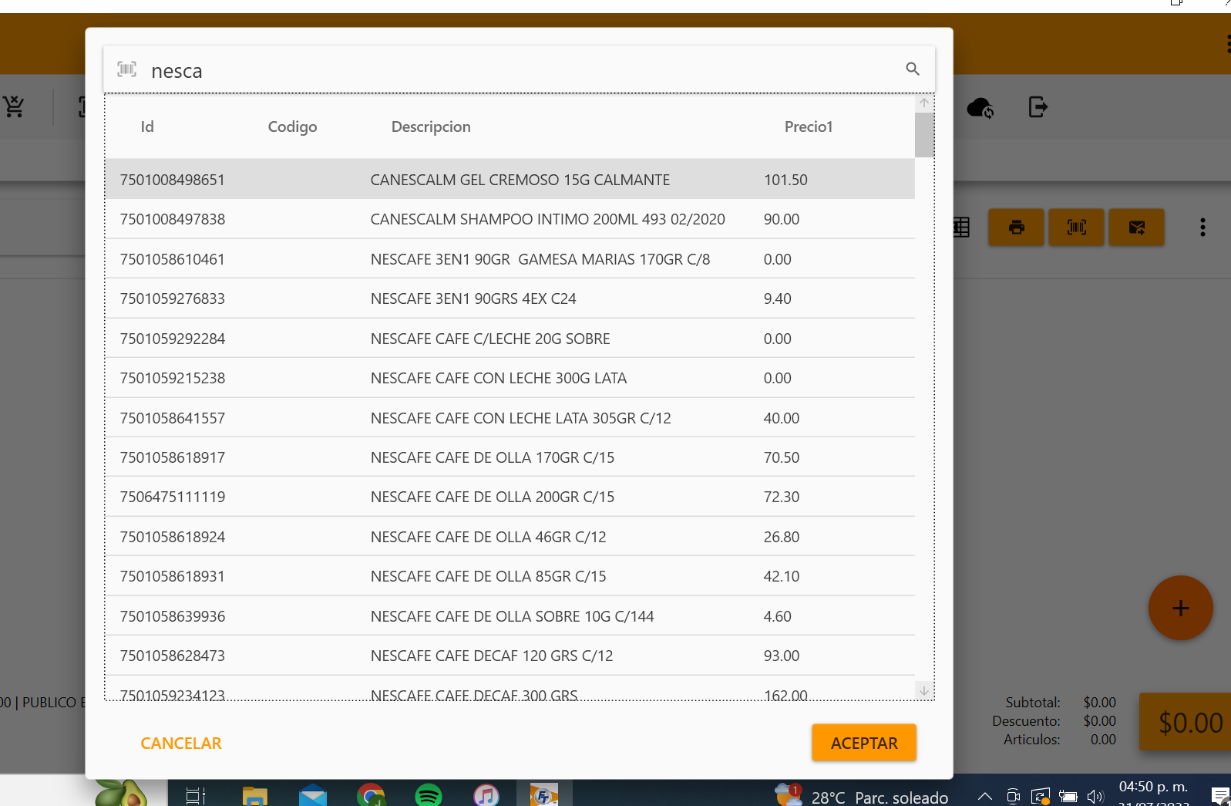The height and width of the screenshot is (806, 1231).
Task: Select NESCAFE CAFE C/LECHE 20G SOBRE row
Action: click(510, 339)
